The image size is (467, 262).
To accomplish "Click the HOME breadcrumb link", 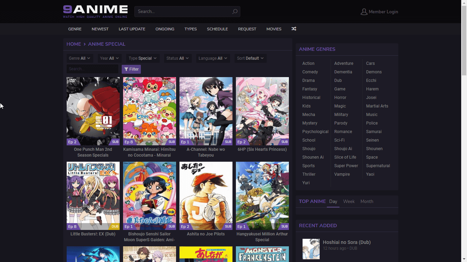I will (74, 44).
